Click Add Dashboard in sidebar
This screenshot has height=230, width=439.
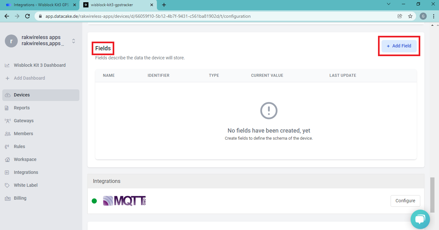[29, 78]
